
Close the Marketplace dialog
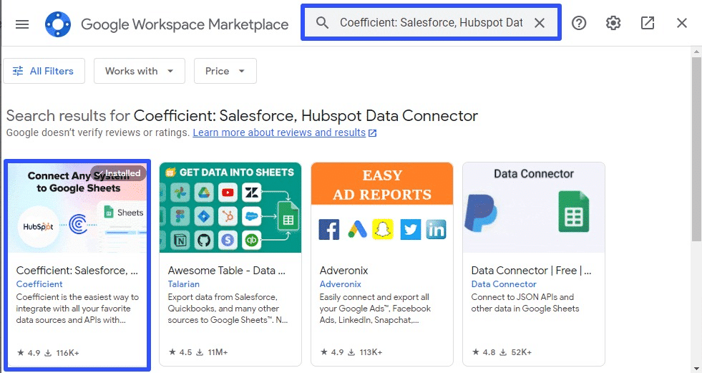[x=682, y=23]
